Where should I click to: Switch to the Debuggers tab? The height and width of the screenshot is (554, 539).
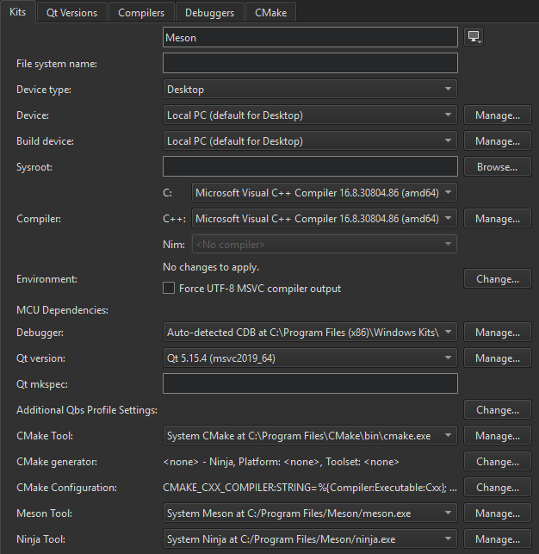[x=210, y=13]
